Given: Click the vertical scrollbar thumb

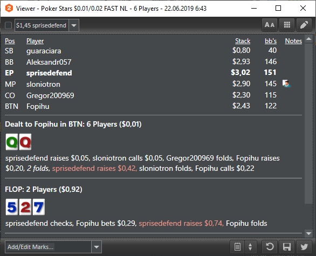Looking at the screenshot, I should tap(308, 123).
